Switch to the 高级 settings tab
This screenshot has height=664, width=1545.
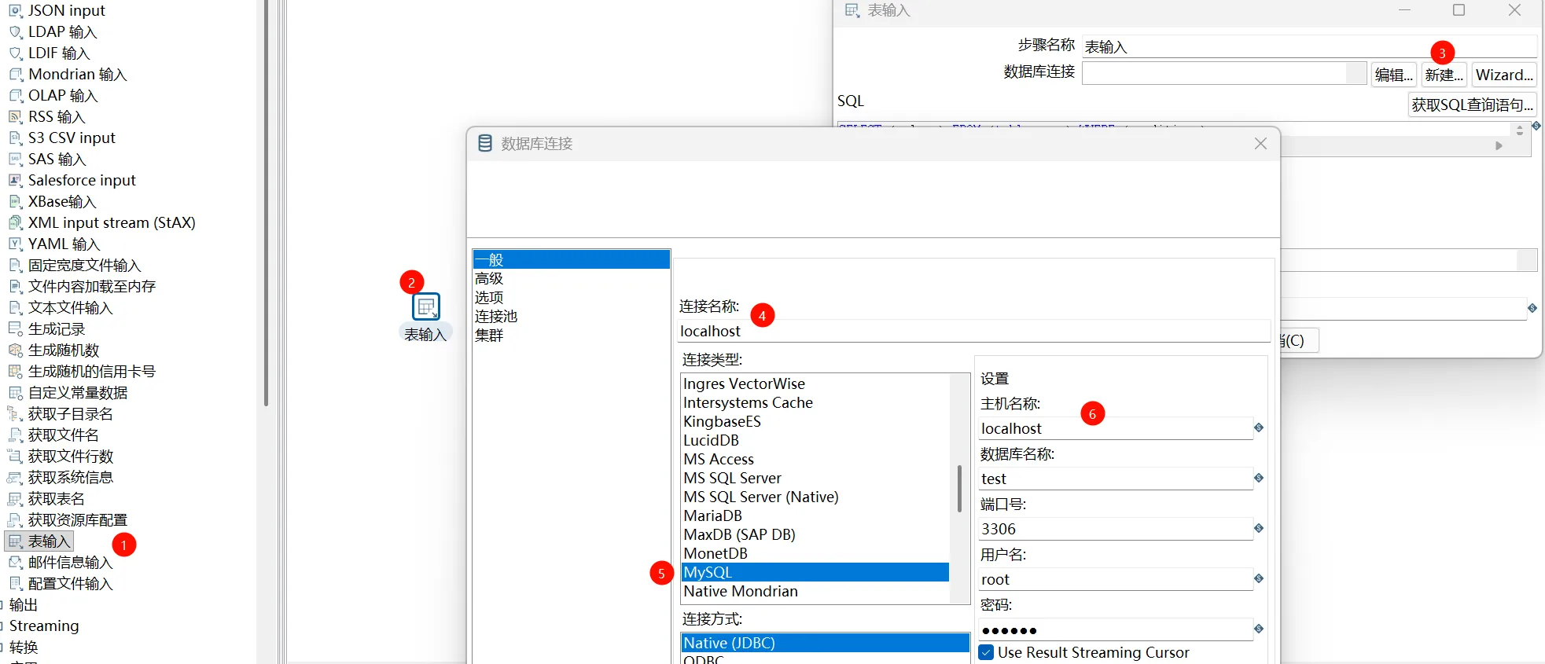(489, 278)
